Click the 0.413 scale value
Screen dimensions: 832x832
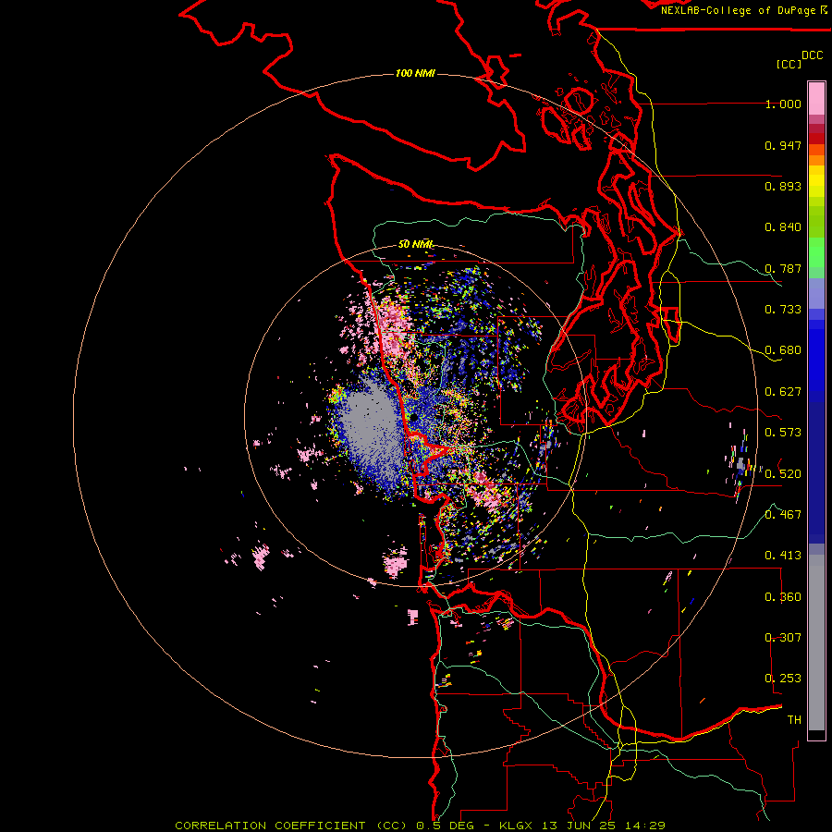(783, 556)
